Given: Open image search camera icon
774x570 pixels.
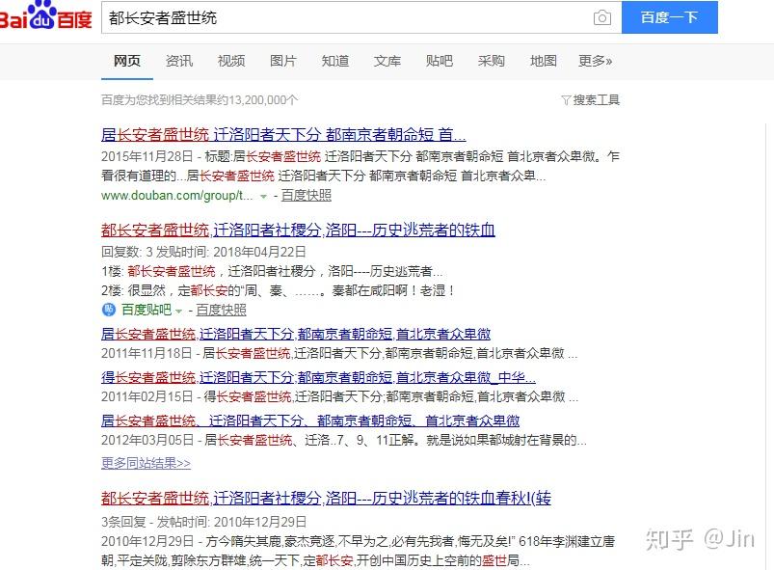Looking at the screenshot, I should click(x=601, y=17).
